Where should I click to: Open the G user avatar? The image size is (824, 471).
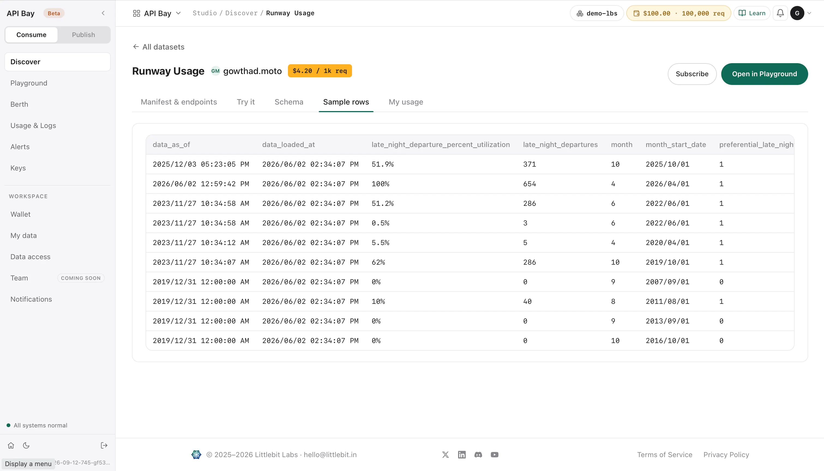click(x=797, y=13)
